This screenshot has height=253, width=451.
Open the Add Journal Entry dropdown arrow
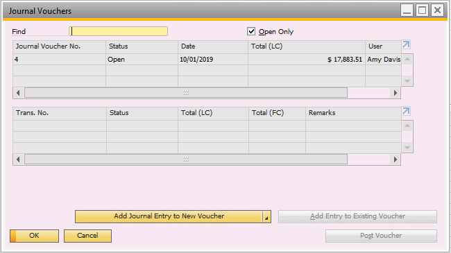pyautogui.click(x=266, y=217)
